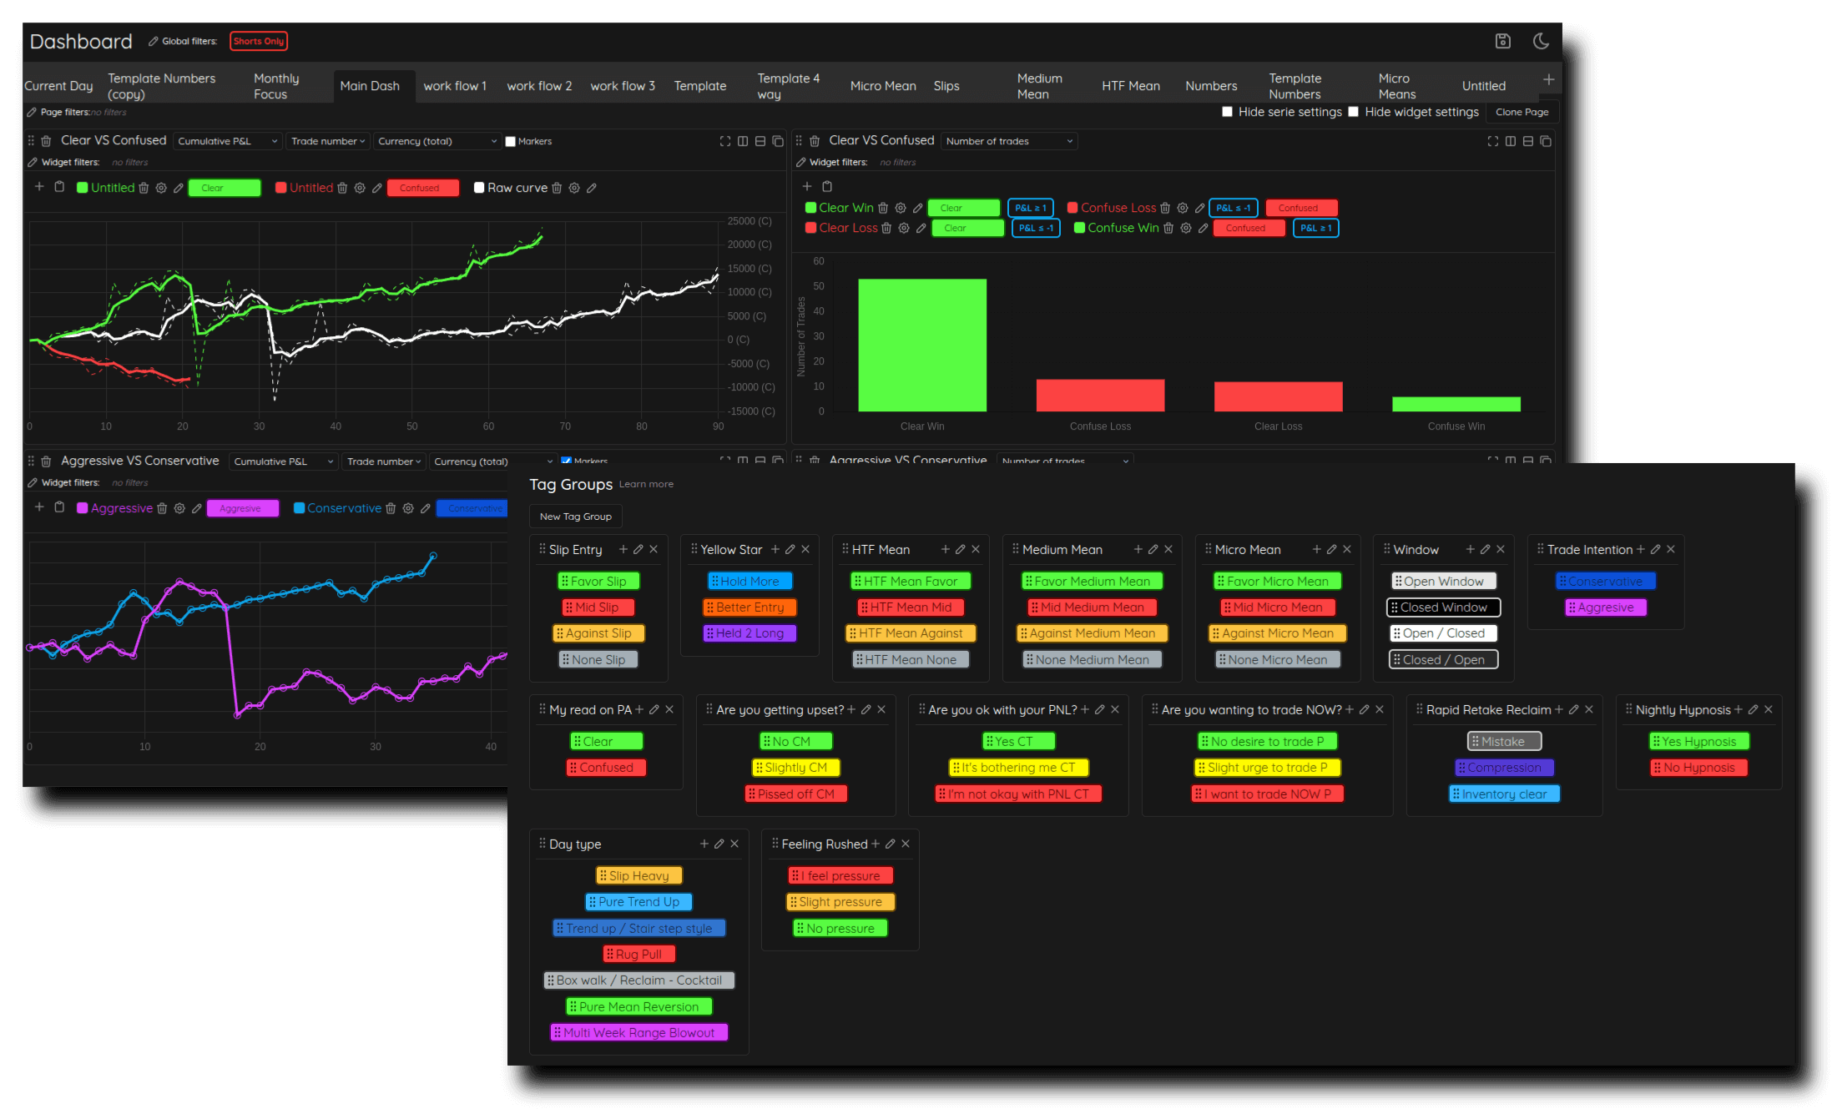Screen dimensions: 1832x1109
Task: Add tag to Day type group
Action: pyautogui.click(x=704, y=844)
